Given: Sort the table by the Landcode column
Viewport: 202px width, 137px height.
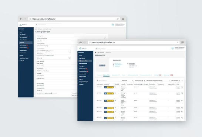Looking at the screenshot, I should coord(117,84).
